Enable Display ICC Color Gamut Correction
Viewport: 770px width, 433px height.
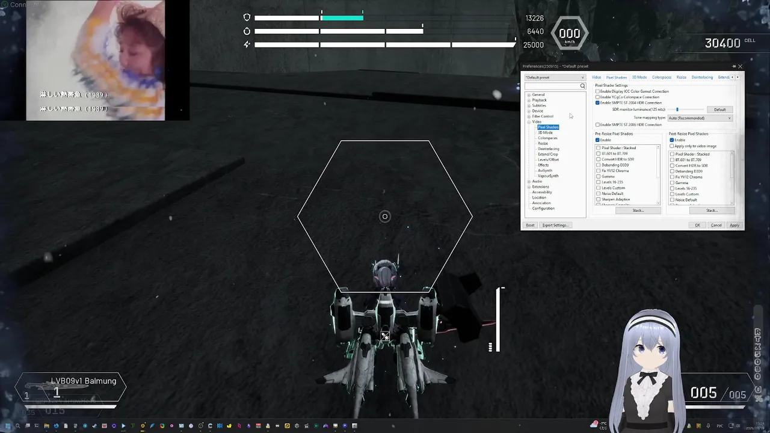[597, 91]
